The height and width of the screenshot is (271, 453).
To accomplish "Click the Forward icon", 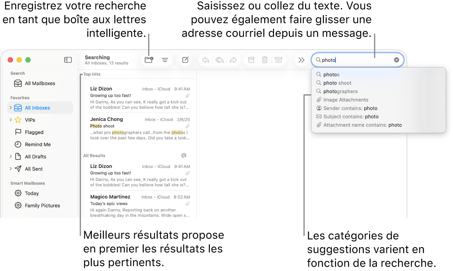I will 233,59.
